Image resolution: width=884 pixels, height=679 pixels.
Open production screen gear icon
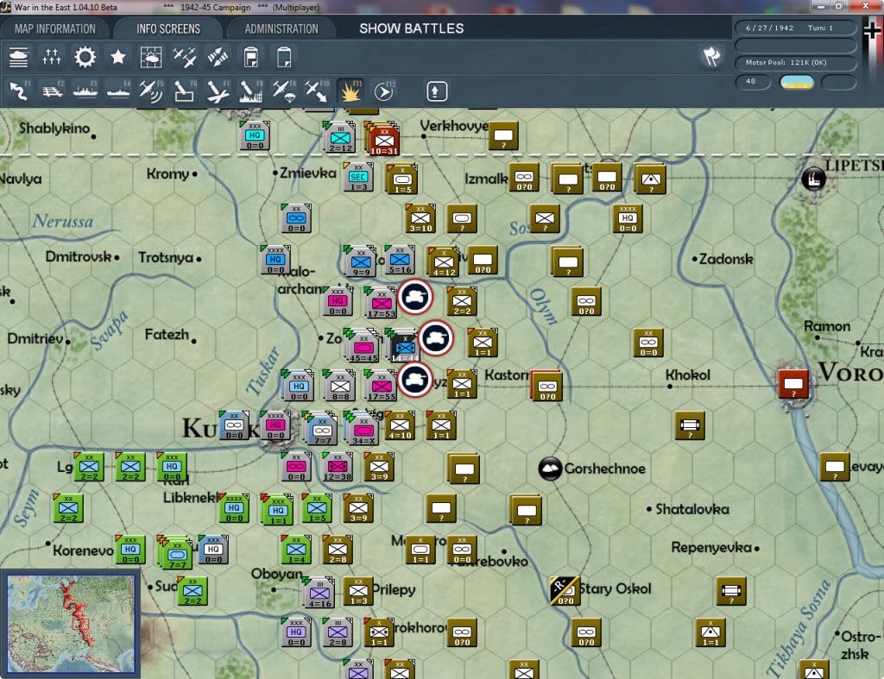tap(85, 58)
